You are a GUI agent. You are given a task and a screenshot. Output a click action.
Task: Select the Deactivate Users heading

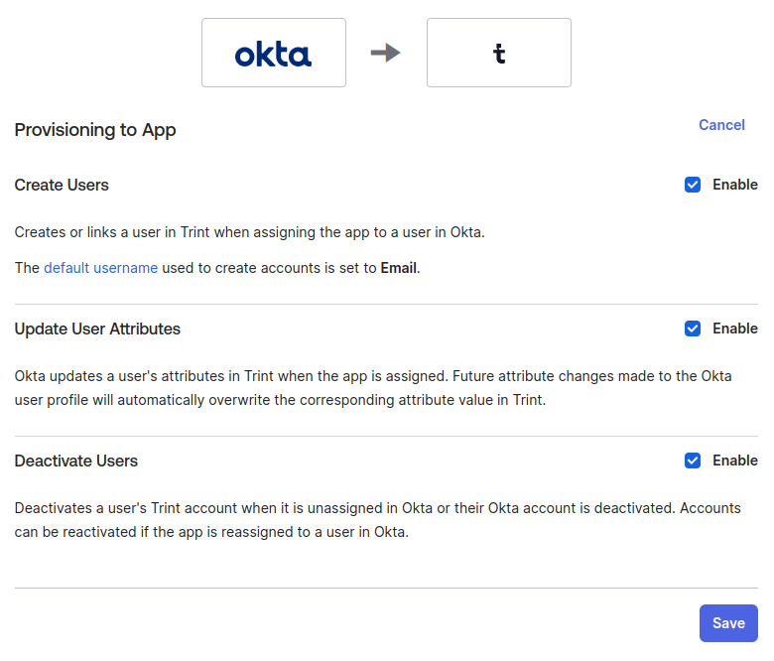tap(76, 461)
